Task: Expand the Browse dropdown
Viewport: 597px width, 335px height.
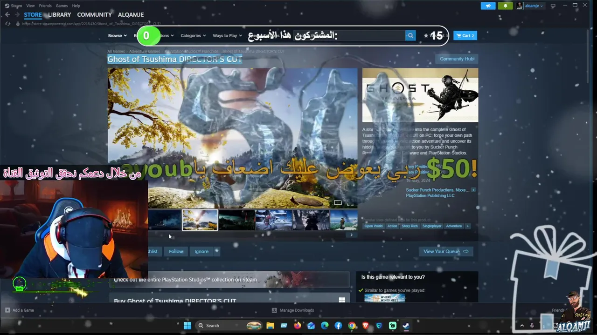Action: click(118, 35)
